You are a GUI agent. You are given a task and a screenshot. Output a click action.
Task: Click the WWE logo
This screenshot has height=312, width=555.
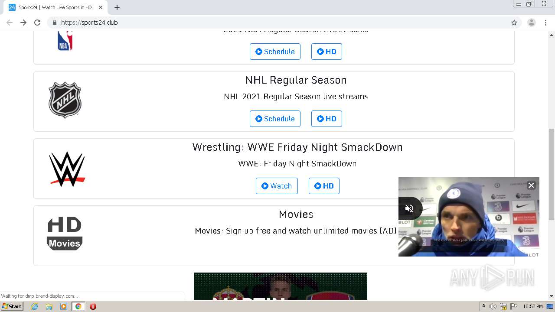click(x=67, y=169)
